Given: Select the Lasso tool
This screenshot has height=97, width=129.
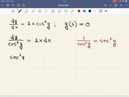Looking at the screenshot, I should click(x=46, y=11).
